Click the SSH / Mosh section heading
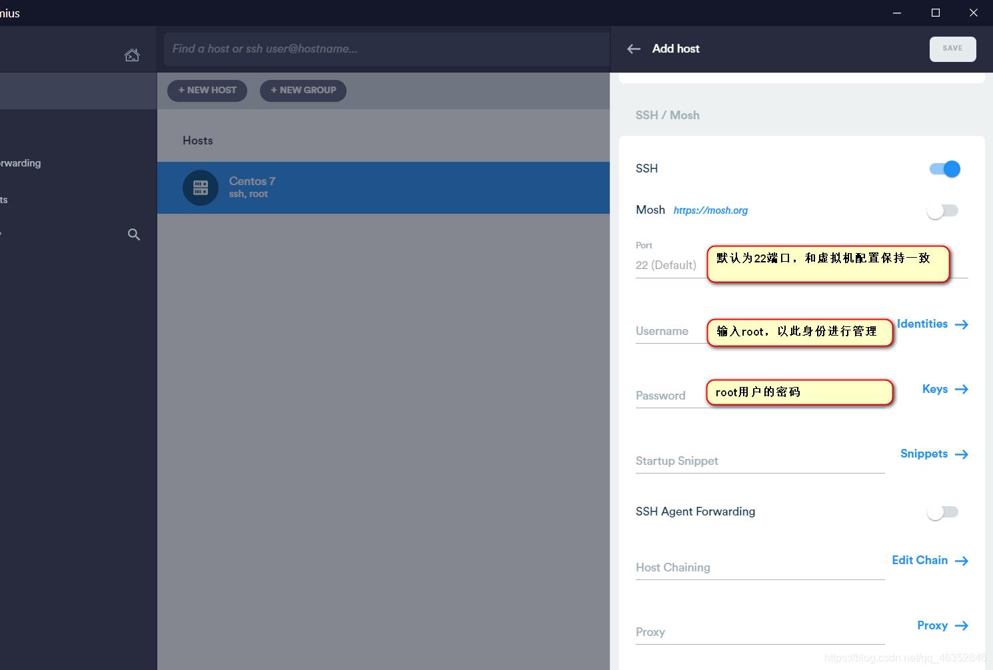Screen dimensions: 993x670 point(667,115)
